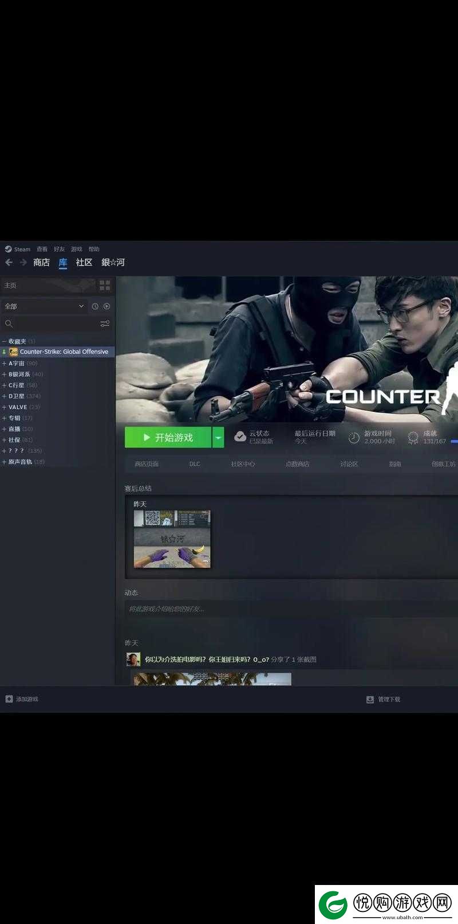The width and height of the screenshot is (458, 924).
Task: Open the 商店页面 link
Action: [147, 464]
